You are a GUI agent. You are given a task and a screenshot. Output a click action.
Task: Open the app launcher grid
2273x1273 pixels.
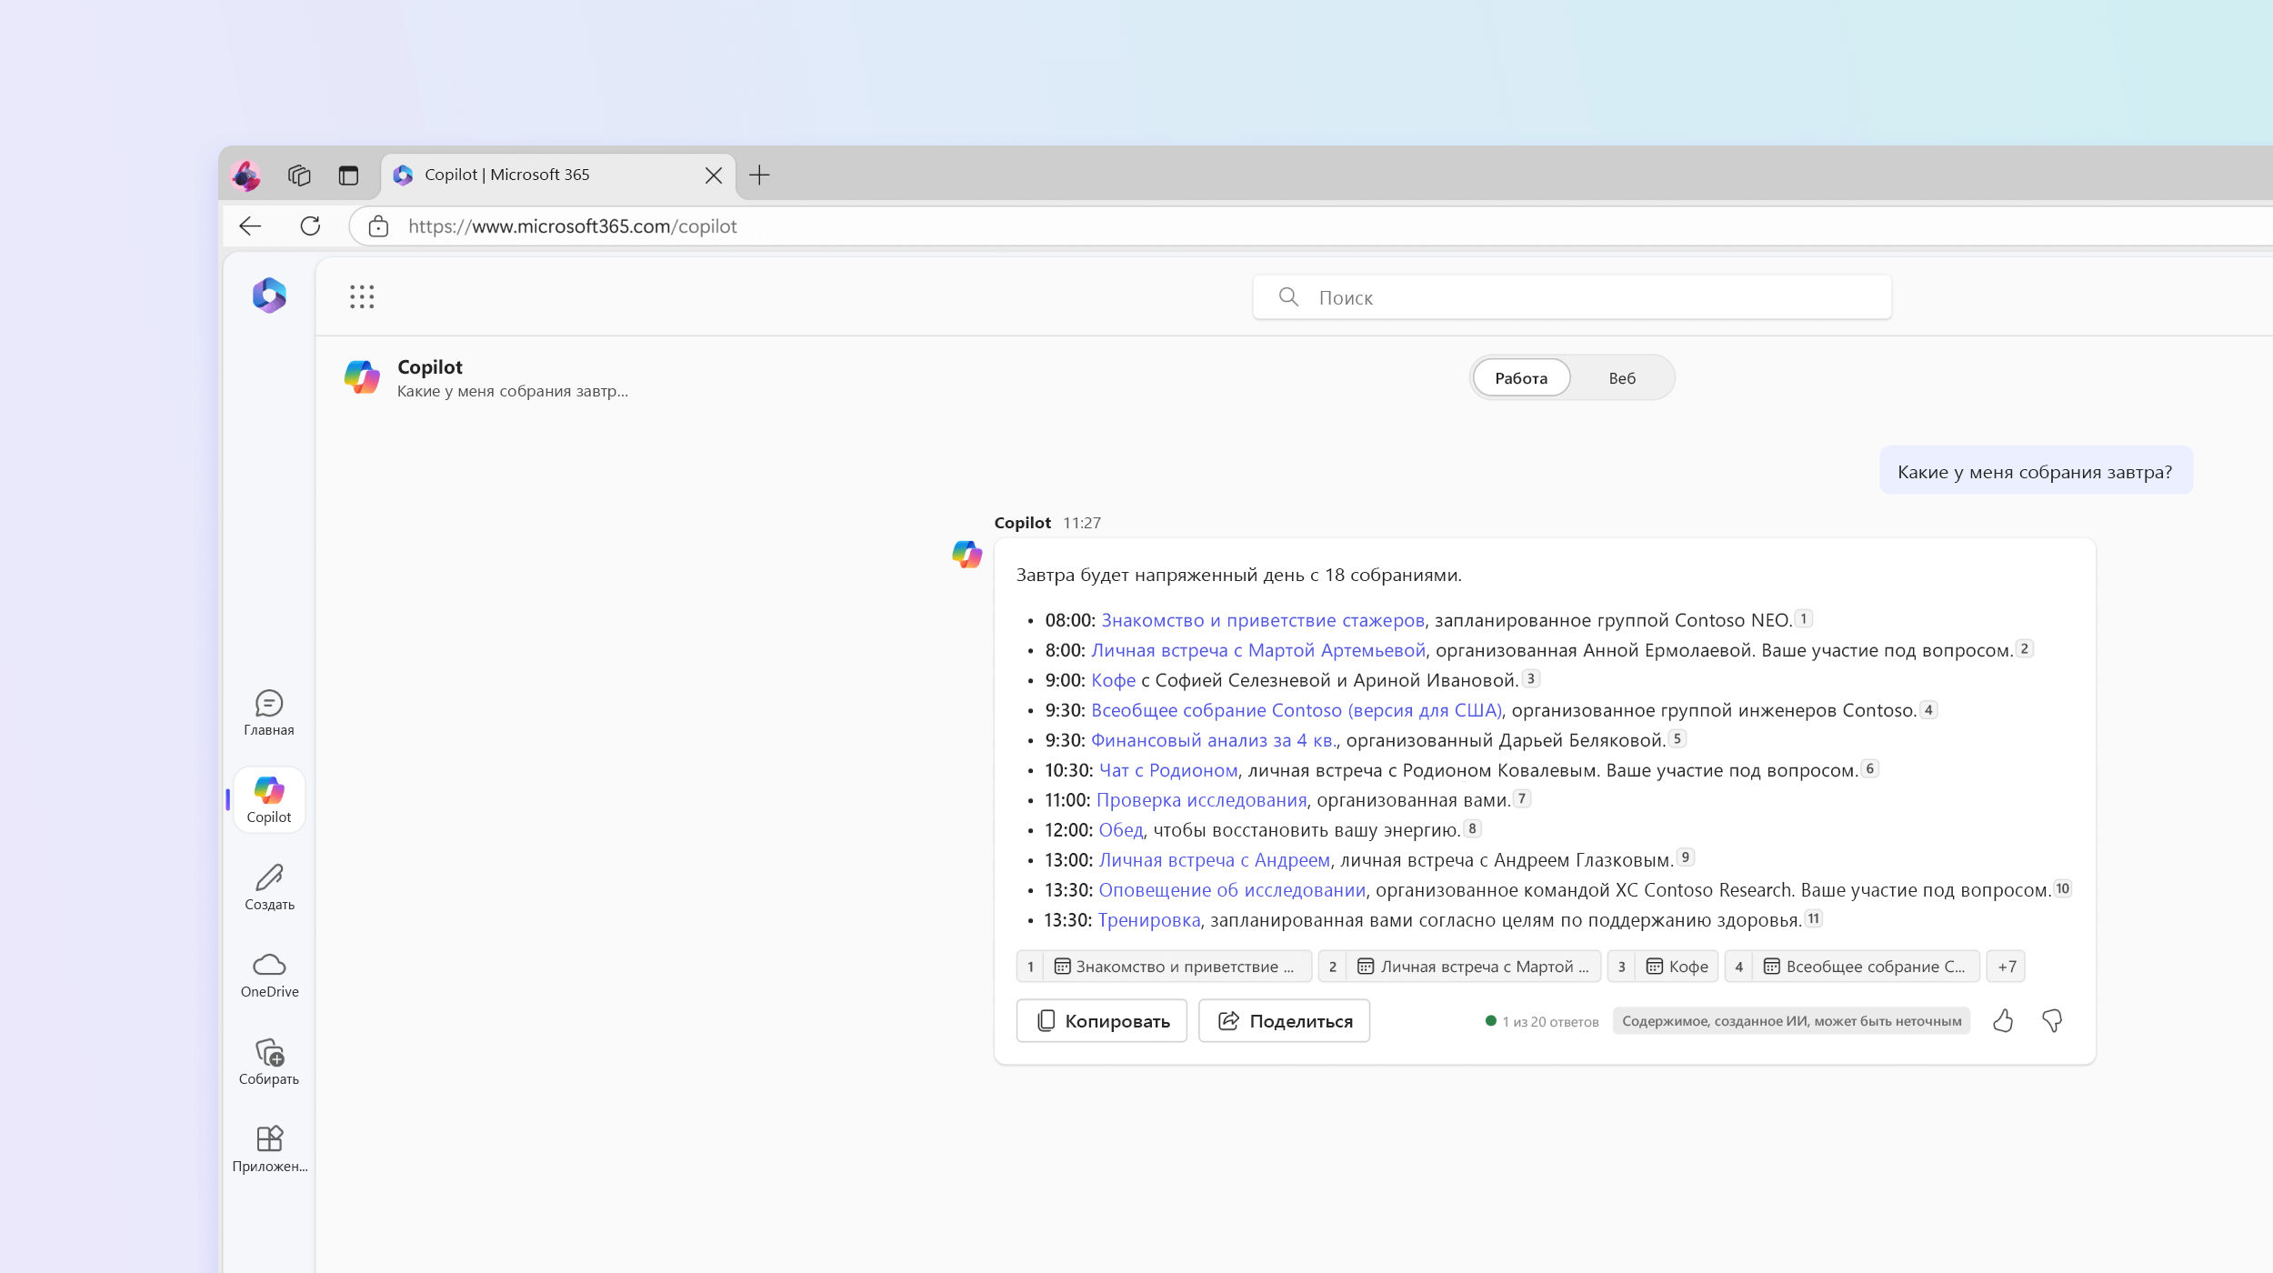362,296
